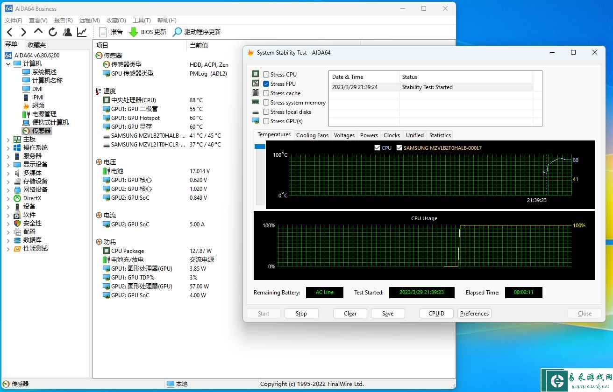The height and width of the screenshot is (392, 613).
Task: Open the 工具(T) menu
Action: [x=142, y=20]
